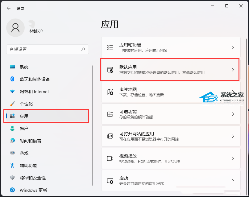Click the 游戏 gamepad icon
Image resolution: width=249 pixels, height=197 pixels.
click(12, 153)
